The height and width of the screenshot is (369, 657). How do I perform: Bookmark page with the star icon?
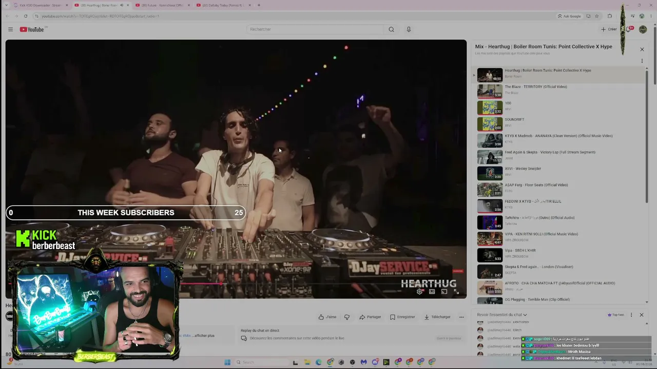pos(596,16)
